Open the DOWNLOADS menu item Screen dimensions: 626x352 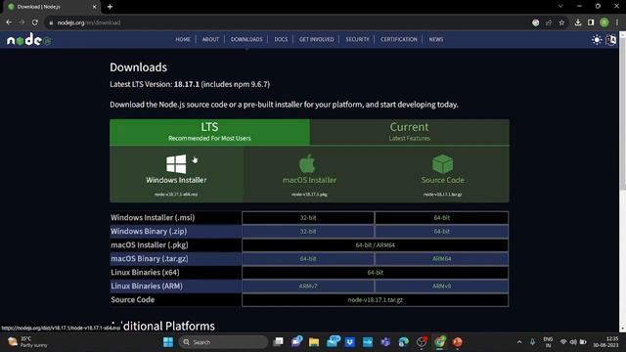tap(246, 39)
